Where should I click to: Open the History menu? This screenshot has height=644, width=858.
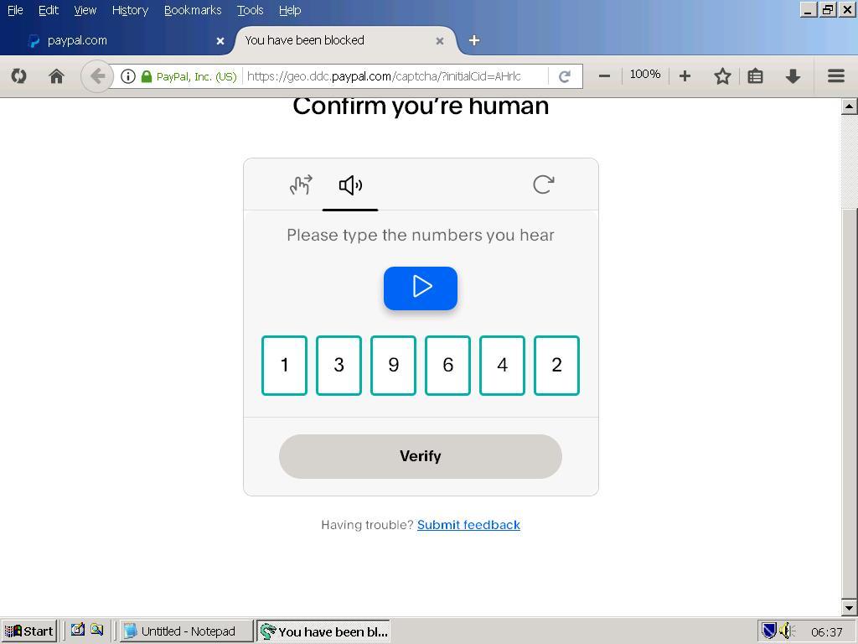click(x=130, y=10)
